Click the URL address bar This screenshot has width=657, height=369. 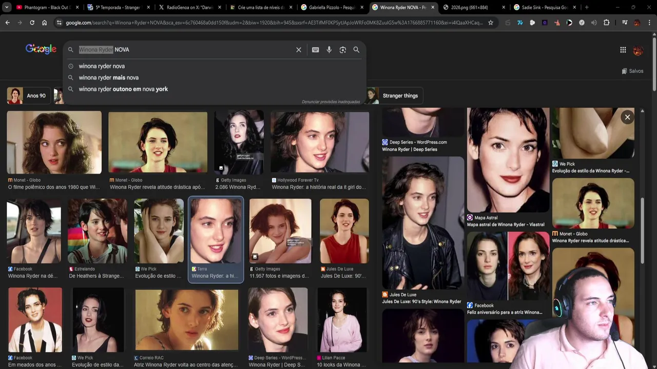[274, 23]
